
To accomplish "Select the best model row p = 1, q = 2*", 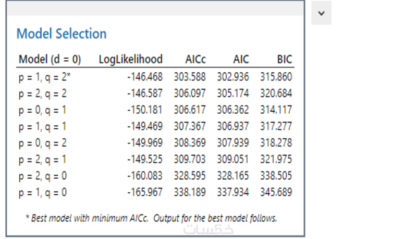I will [x=44, y=77].
